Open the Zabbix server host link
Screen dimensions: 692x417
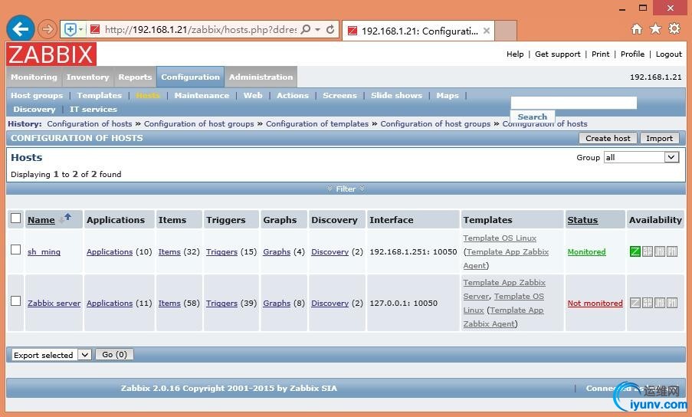point(54,303)
